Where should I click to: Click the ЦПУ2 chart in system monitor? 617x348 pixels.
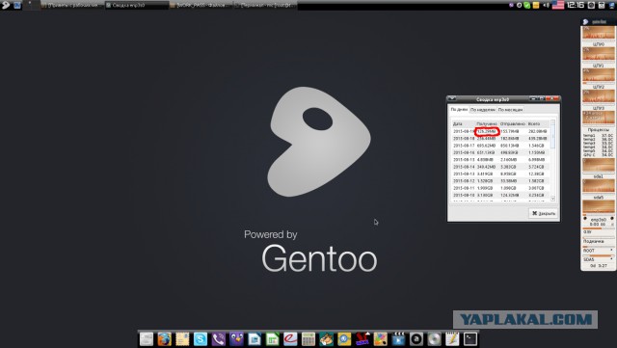click(x=598, y=76)
